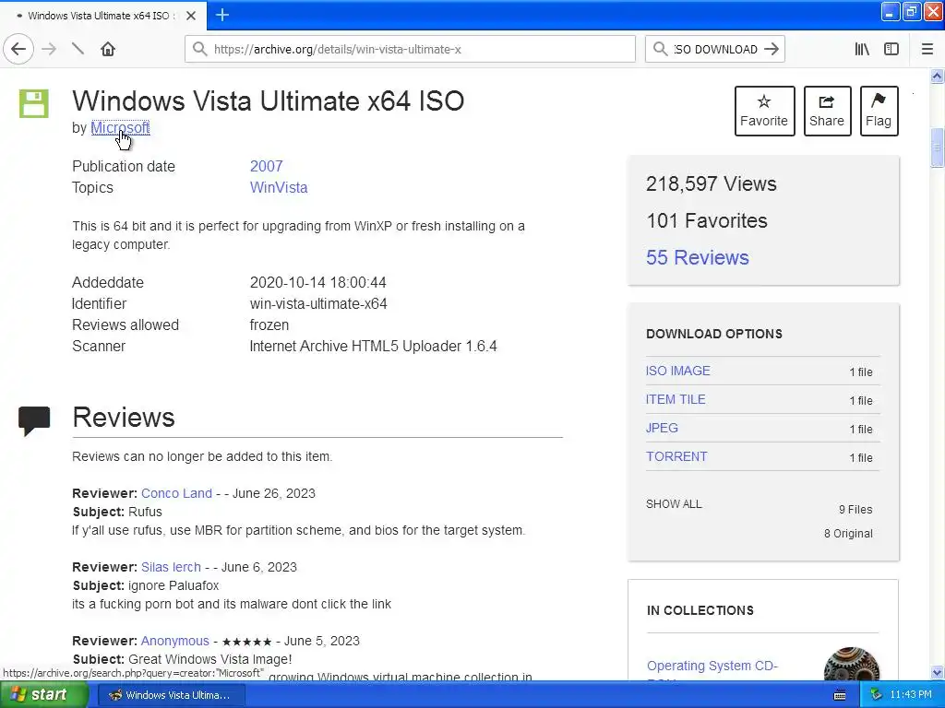This screenshot has width=945, height=708.
Task: Click the ISO DOWNLOAD search field
Action: 715,49
